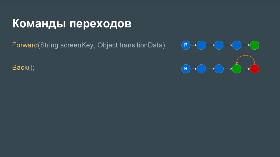Click third blue node in Back row
Screen dimensions: 280x157
point(219,69)
